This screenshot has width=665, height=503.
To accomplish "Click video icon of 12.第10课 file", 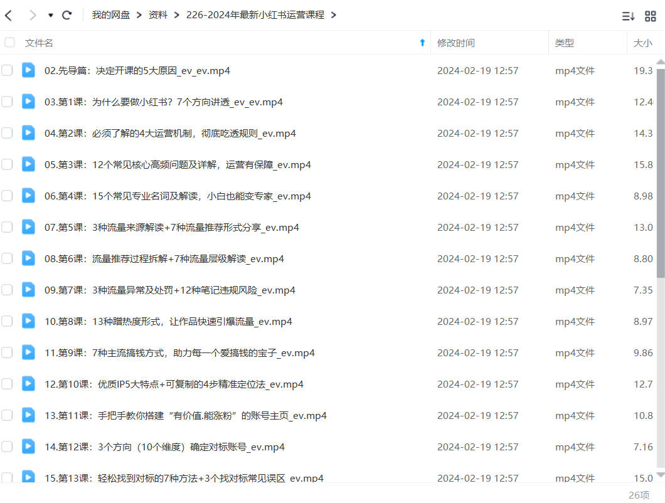I will click(x=28, y=384).
